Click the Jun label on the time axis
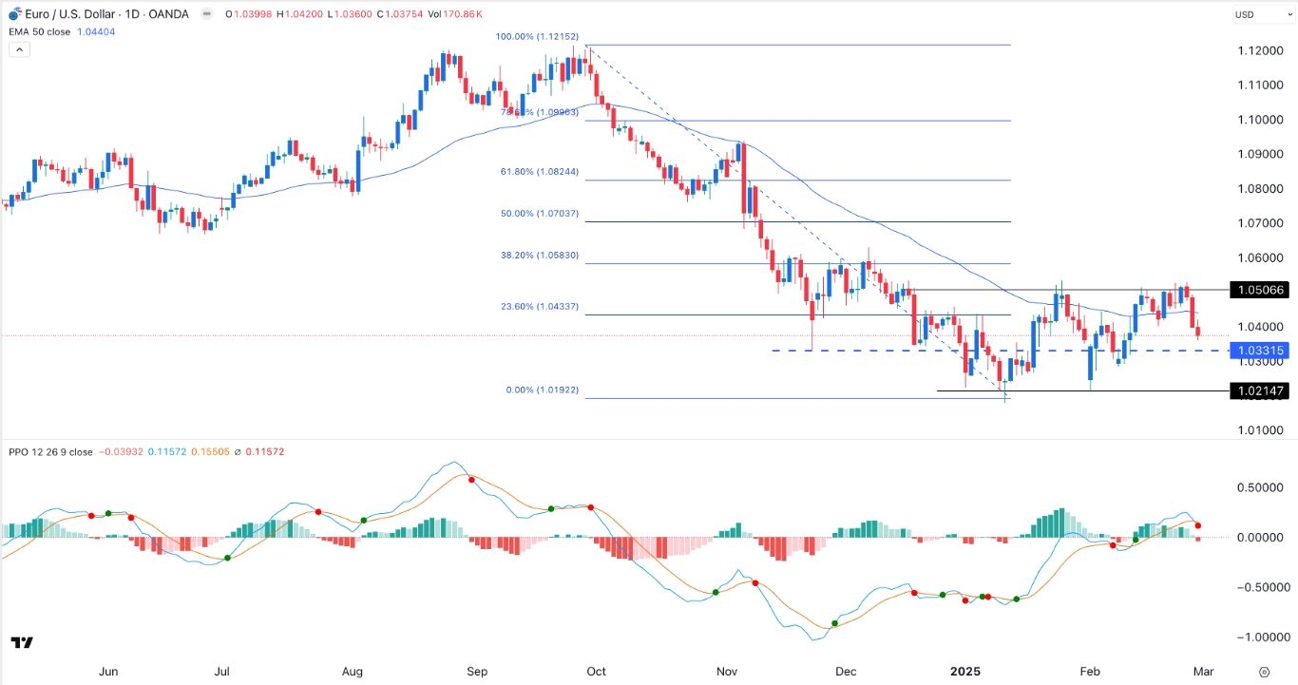The image size is (1298, 685). pyautogui.click(x=108, y=672)
